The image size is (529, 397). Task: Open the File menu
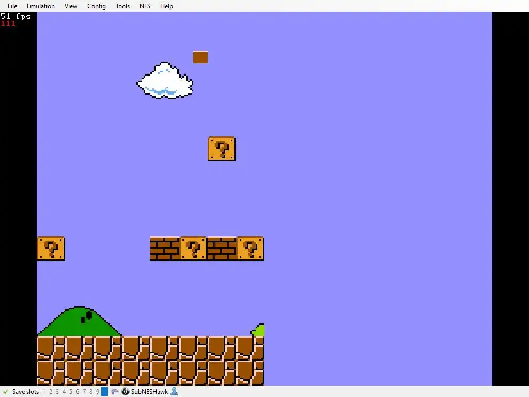pyautogui.click(x=12, y=6)
